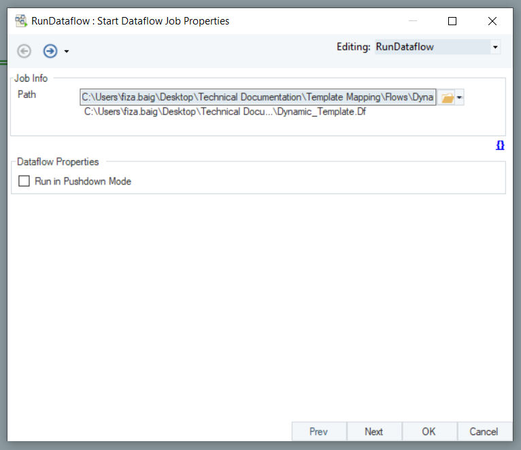Click inside the Path text field
The width and height of the screenshot is (521, 450).
point(257,97)
